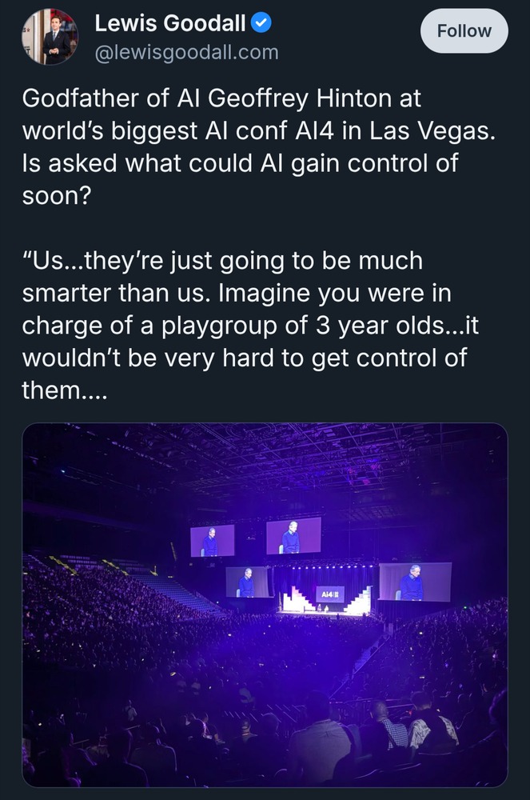
Task: Select the top-center video screen in photo
Action: tap(293, 535)
